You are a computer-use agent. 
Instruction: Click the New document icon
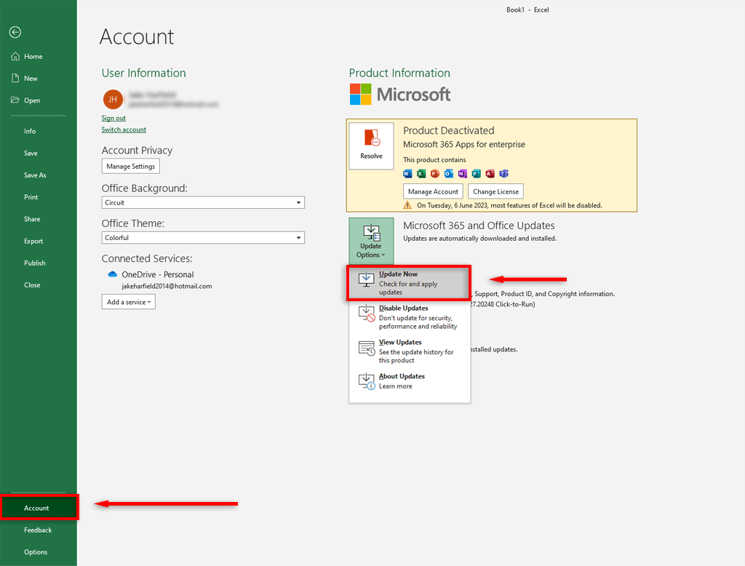[15, 78]
